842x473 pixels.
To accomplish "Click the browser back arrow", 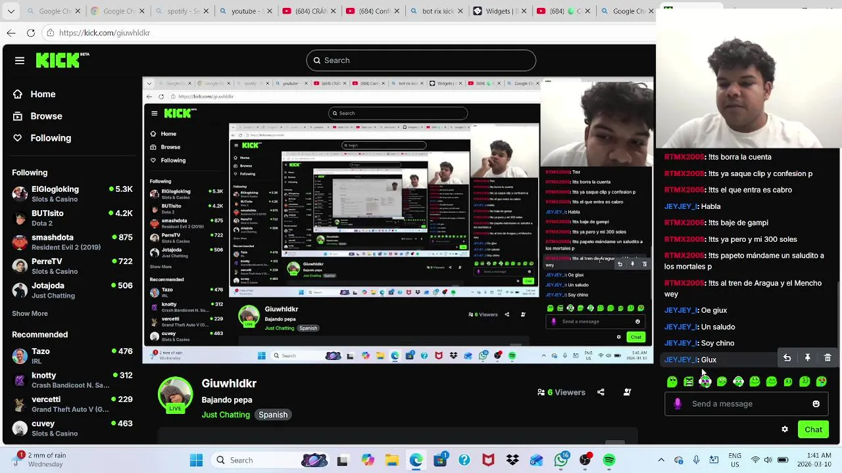I will click(11, 33).
